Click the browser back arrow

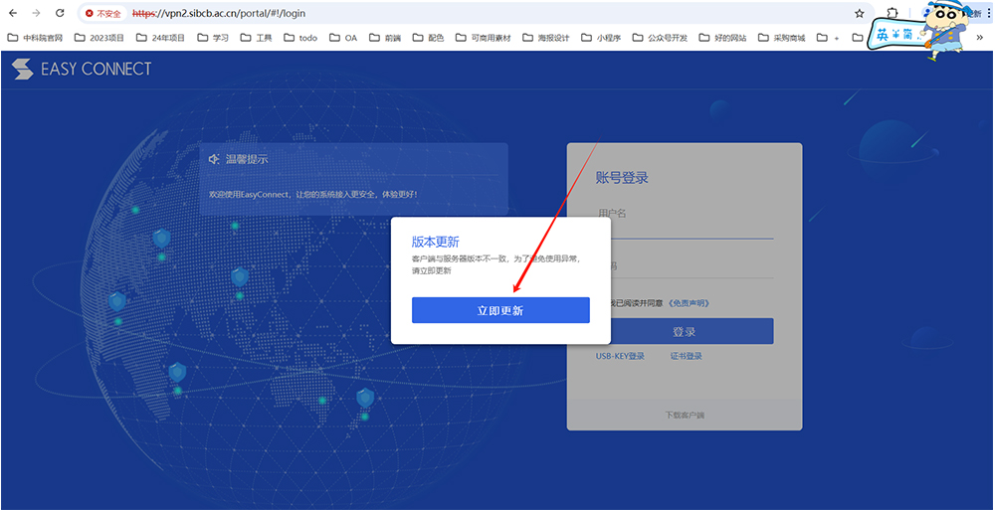[x=13, y=14]
